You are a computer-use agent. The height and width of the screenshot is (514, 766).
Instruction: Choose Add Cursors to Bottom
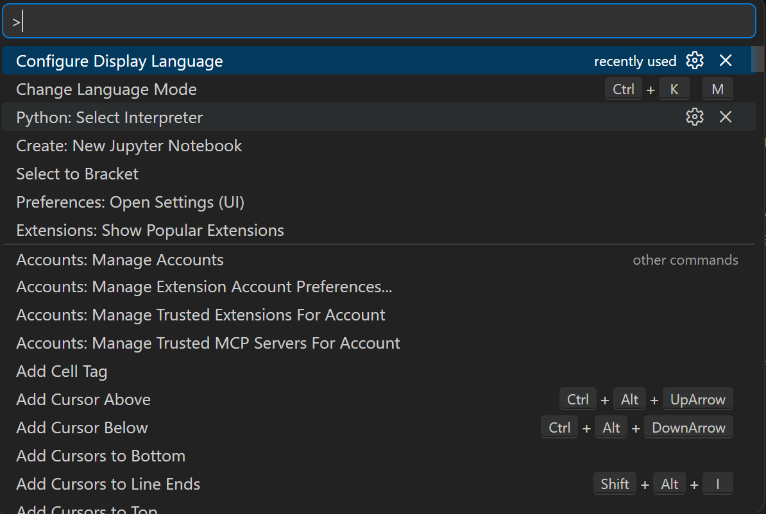pos(379,456)
